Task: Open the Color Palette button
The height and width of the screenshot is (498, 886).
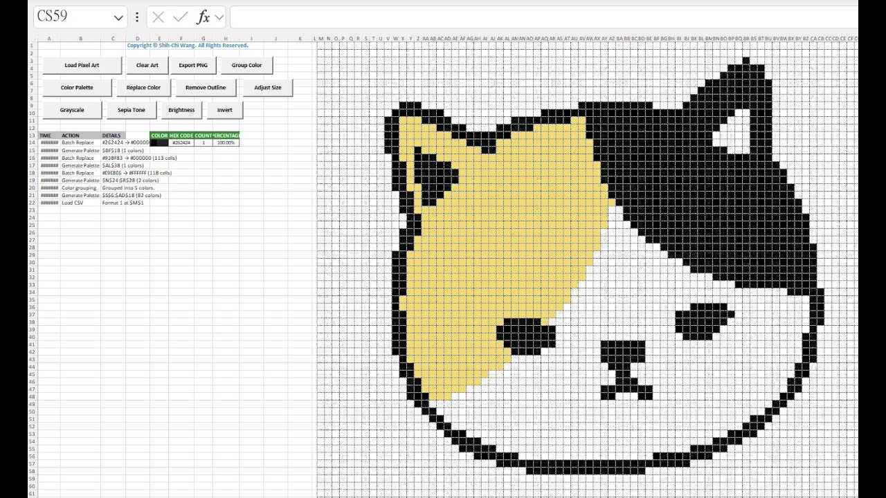Action: [77, 88]
